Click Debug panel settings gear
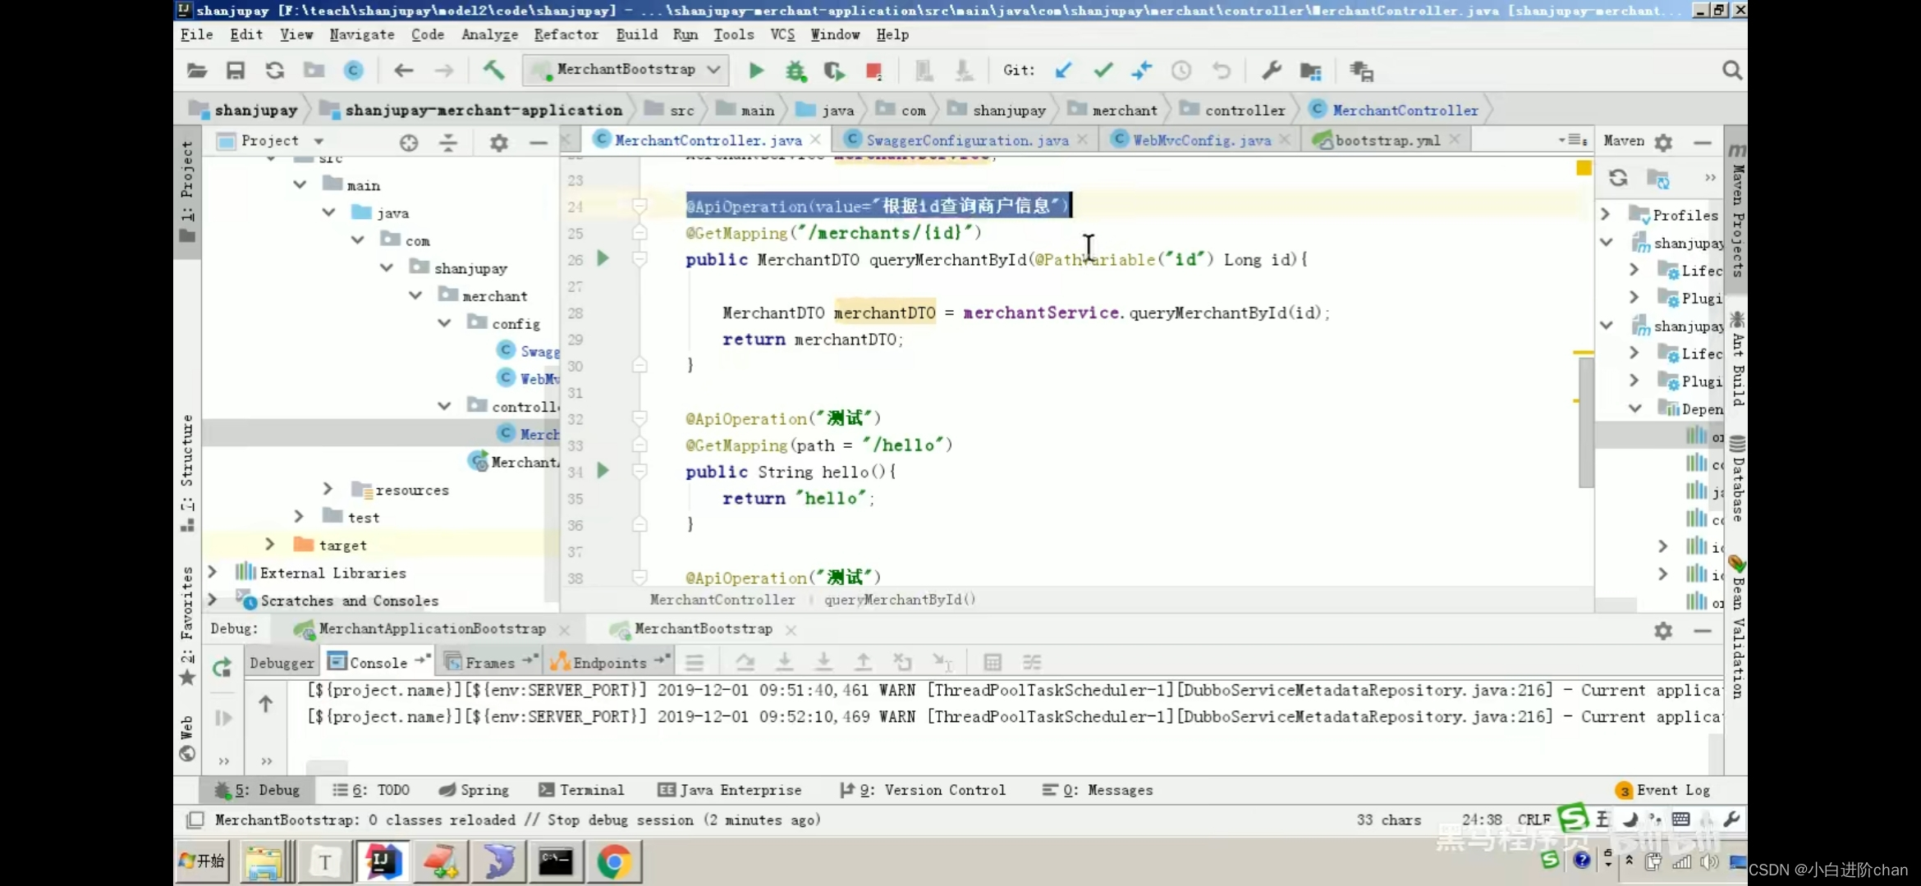Image resolution: width=1921 pixels, height=886 pixels. (x=1663, y=631)
